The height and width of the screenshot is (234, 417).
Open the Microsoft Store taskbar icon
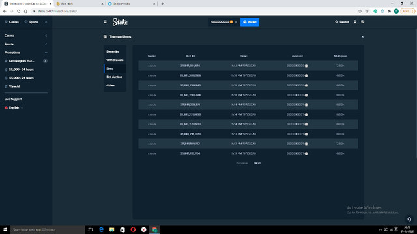[x=122, y=229]
